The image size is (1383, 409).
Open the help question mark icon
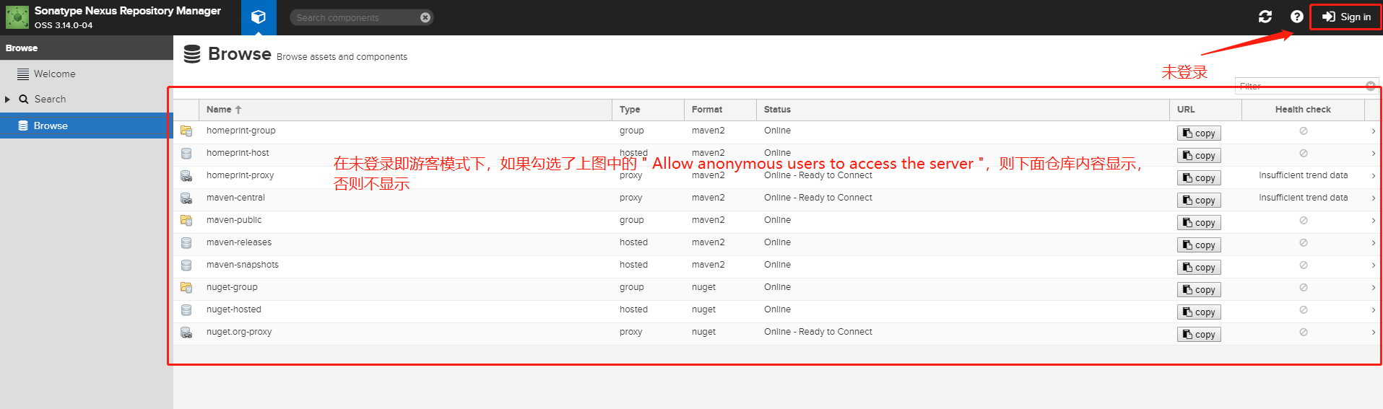1297,17
